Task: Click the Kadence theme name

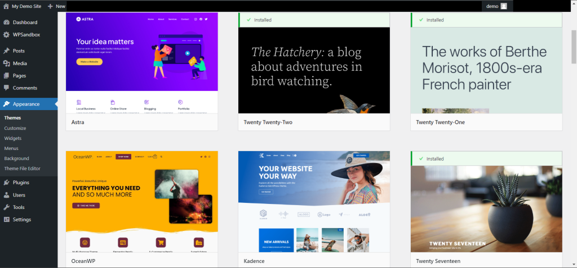Action: 254,261
